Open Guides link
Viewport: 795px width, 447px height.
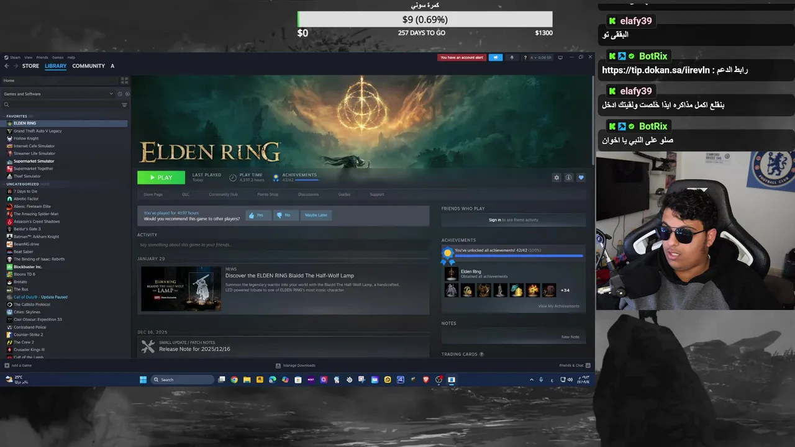pos(344,194)
